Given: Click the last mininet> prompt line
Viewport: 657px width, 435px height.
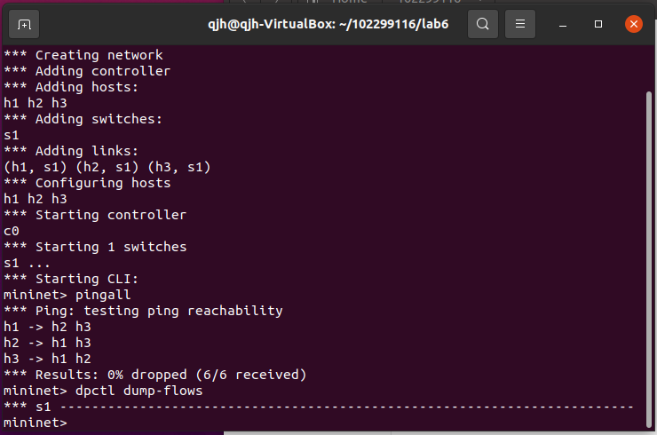Looking at the screenshot, I should 36,423.
